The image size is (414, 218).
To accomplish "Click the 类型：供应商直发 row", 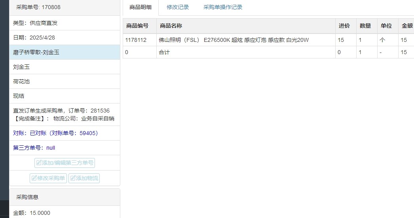I will (65, 23).
